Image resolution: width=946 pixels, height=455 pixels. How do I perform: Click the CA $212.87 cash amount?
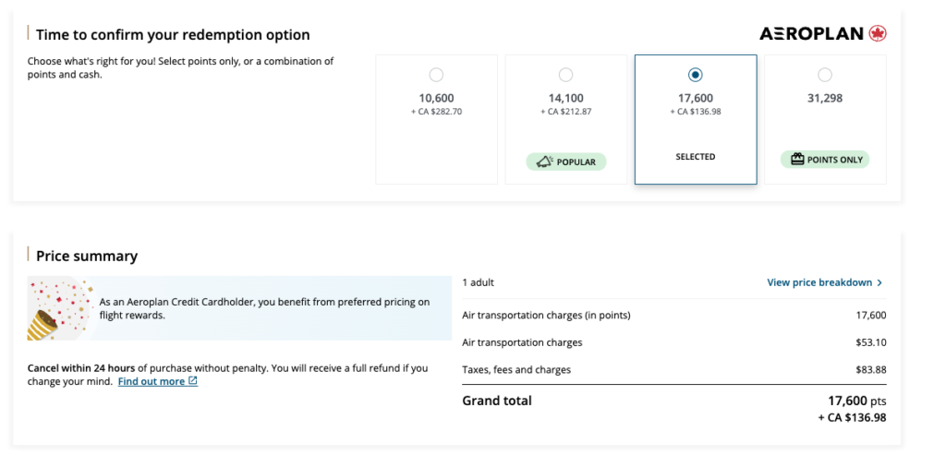coord(565,112)
